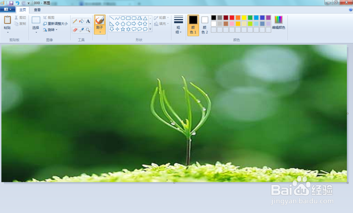The image size is (353, 213).
Task: Click the Undo arrow in title bar
Action: click(x=17, y=3)
